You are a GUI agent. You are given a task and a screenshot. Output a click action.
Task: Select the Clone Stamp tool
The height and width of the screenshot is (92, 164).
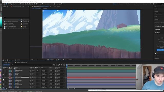[x=35, y=4]
